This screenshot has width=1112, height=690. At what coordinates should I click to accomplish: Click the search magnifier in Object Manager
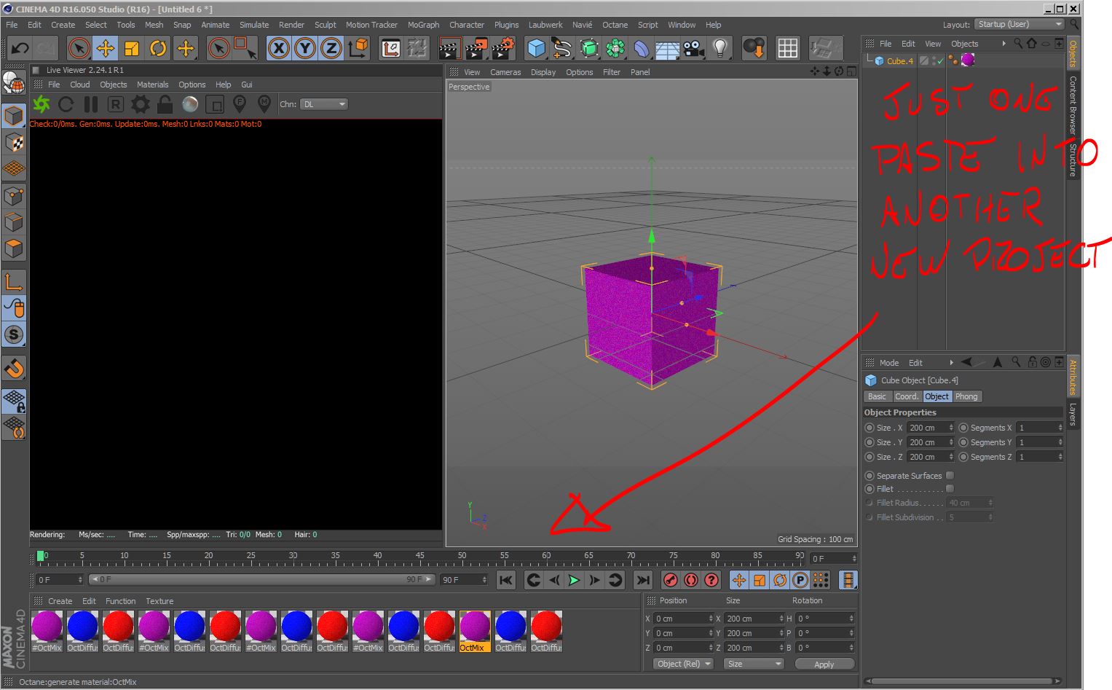click(x=1018, y=44)
